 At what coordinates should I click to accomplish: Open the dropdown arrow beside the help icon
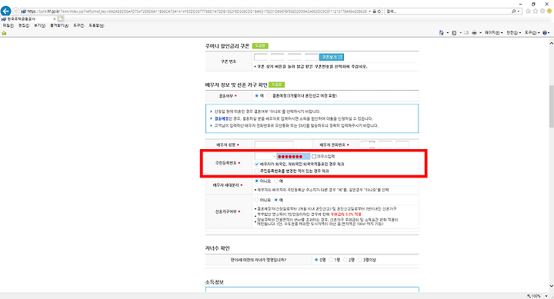(x=549, y=33)
